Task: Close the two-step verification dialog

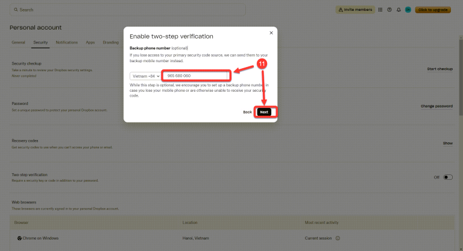Action: click(271, 33)
